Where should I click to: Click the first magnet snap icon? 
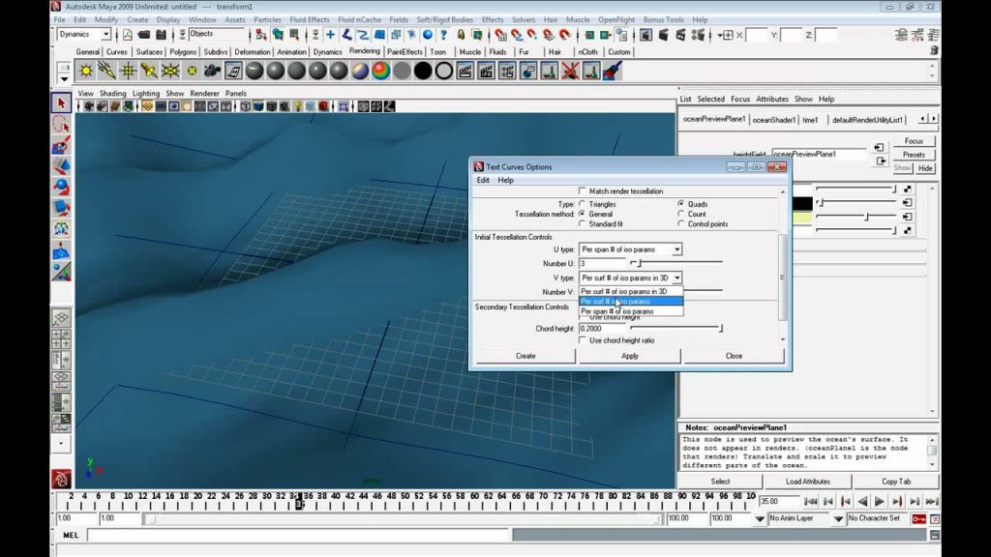pyautogui.click(x=500, y=35)
